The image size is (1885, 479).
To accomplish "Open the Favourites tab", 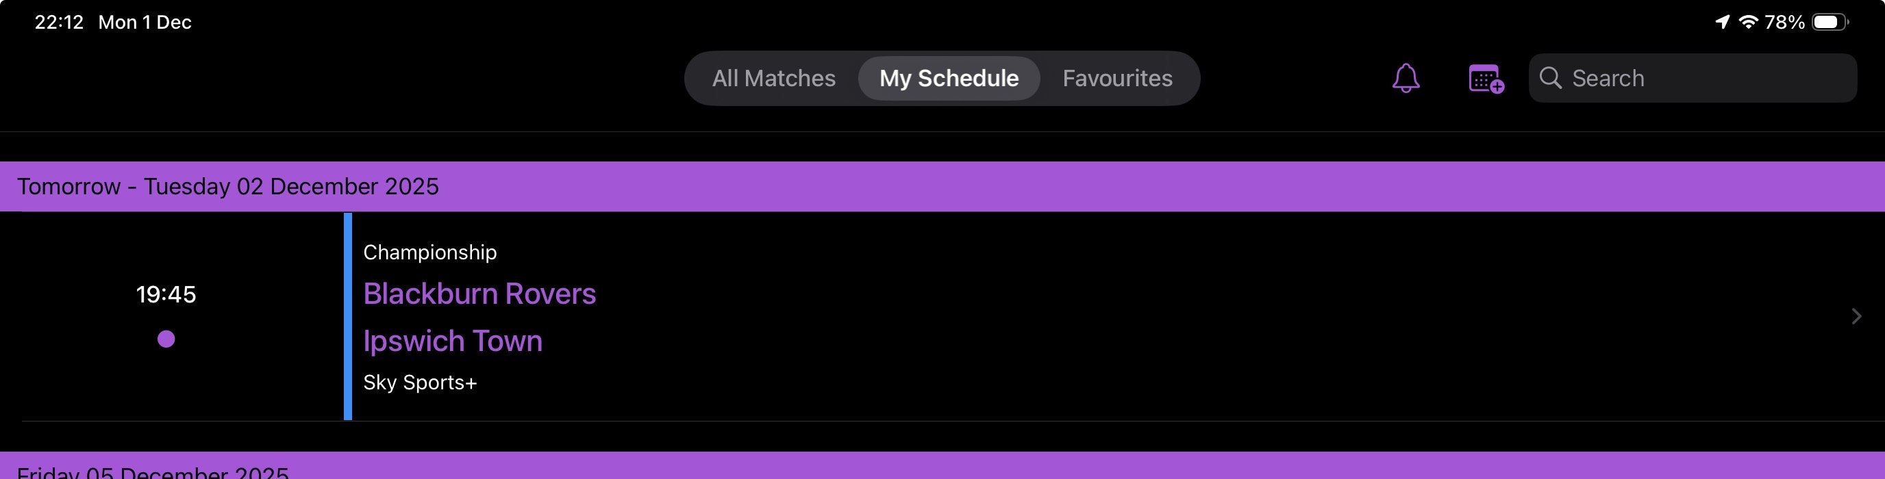I will tap(1116, 78).
